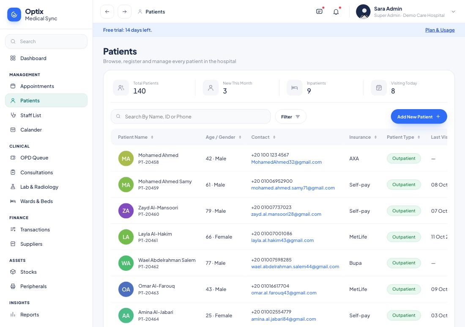
Task: Go back using the left arrow button
Action: 107,12
